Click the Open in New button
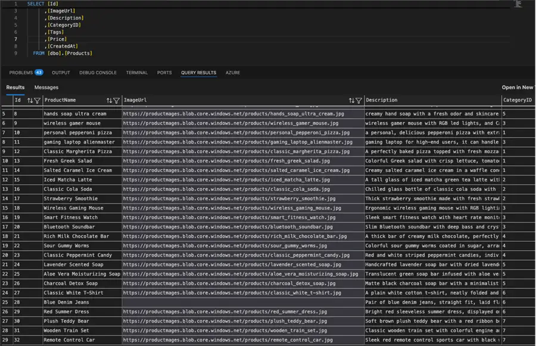 [518, 88]
